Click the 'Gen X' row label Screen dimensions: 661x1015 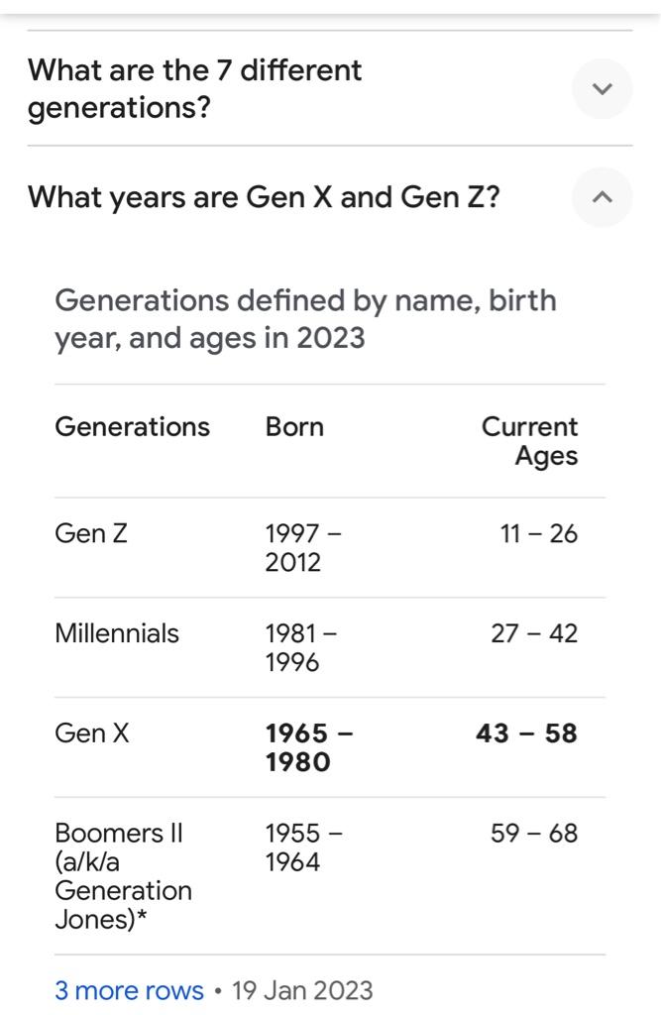(x=92, y=733)
